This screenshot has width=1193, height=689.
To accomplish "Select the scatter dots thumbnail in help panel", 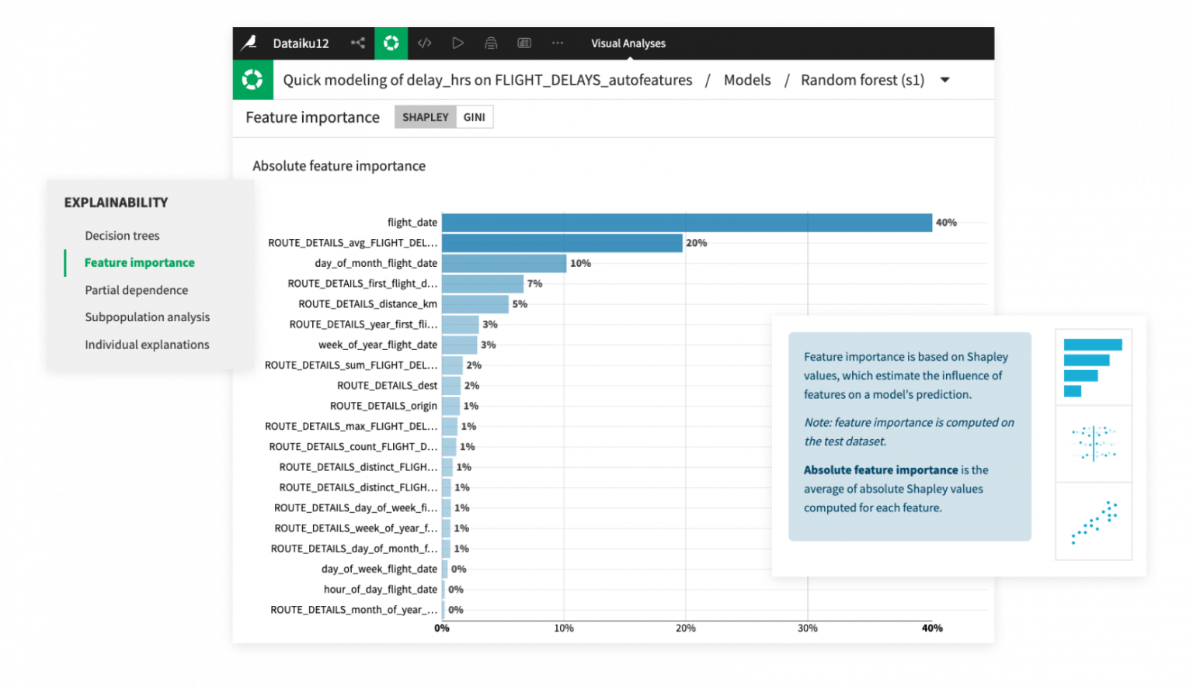I will pos(1093,522).
